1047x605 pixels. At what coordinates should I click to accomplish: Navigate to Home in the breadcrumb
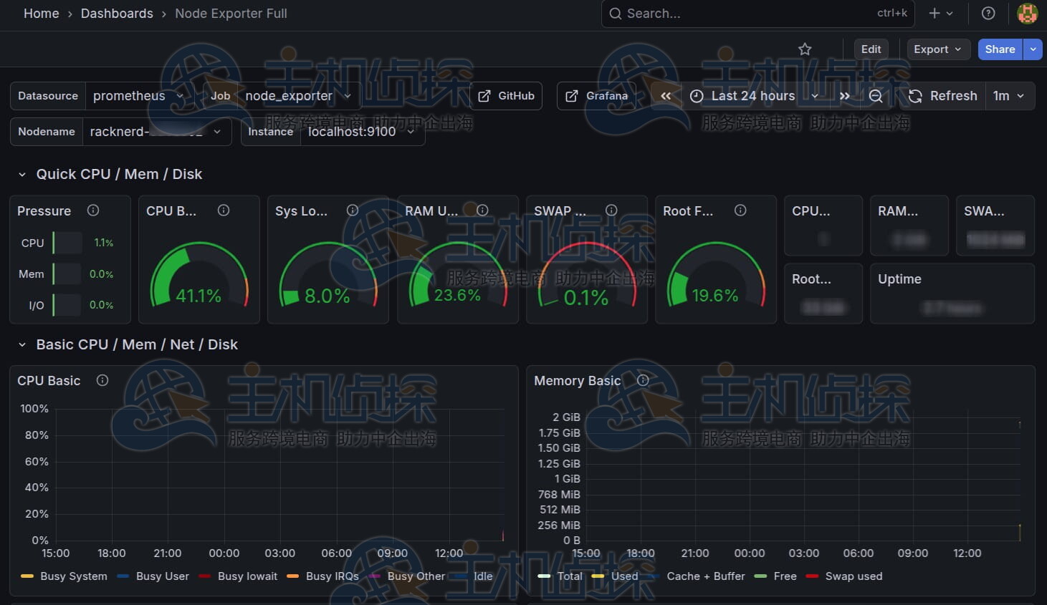pyautogui.click(x=42, y=14)
